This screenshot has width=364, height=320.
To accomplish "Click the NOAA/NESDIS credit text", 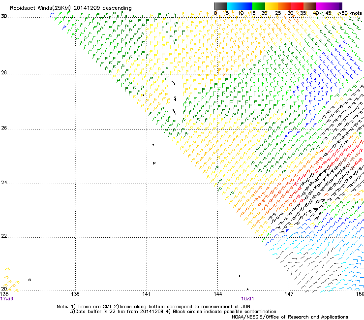I will [x=290, y=317].
